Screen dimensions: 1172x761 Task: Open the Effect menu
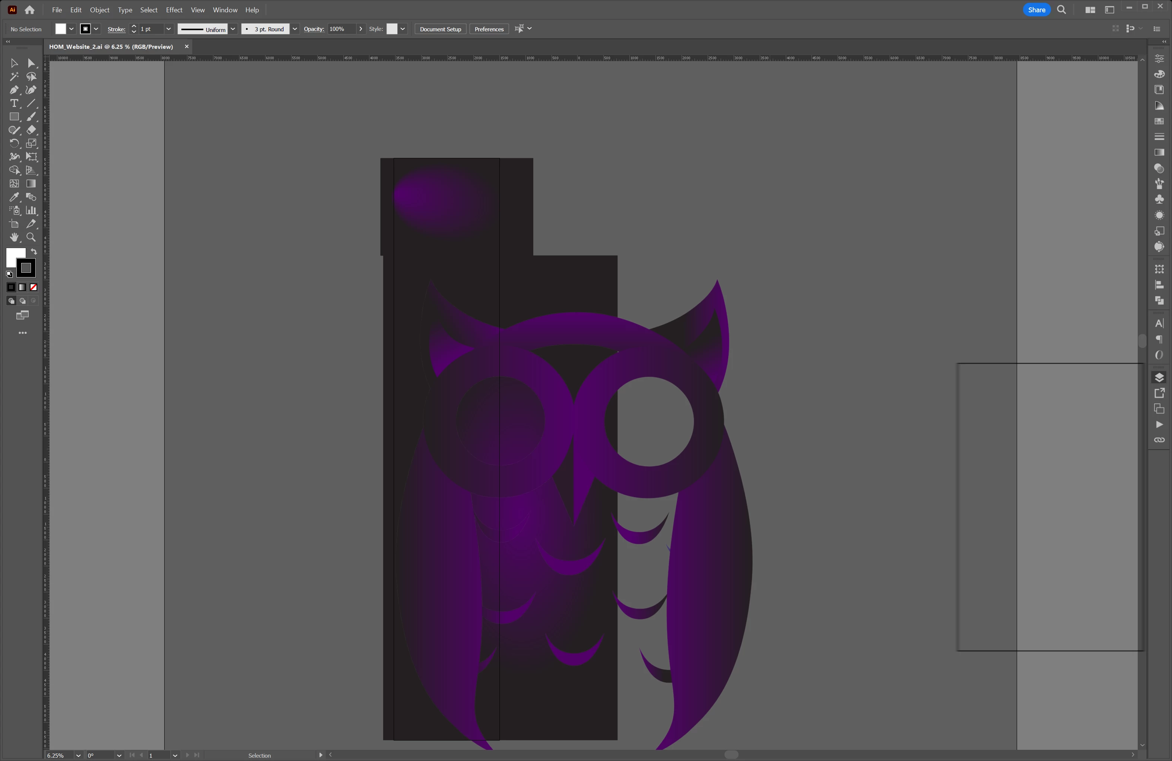(x=174, y=10)
